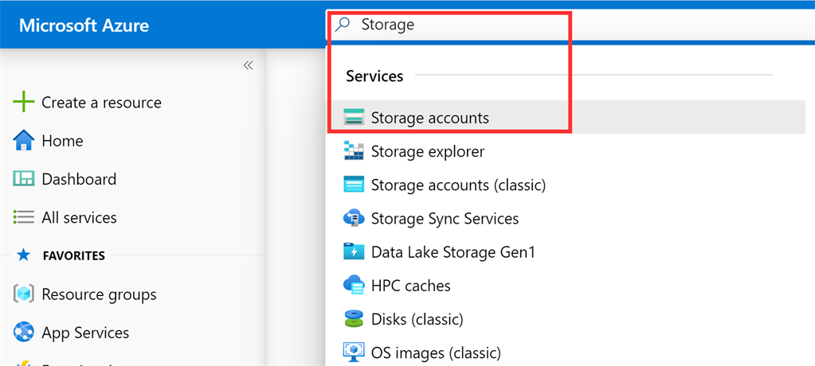815x366 pixels.
Task: Go to Home in sidebar
Action: point(62,141)
